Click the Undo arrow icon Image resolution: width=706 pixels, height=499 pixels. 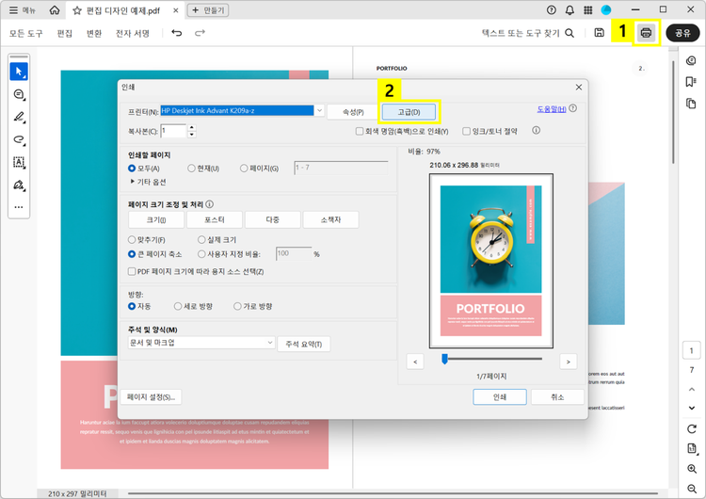177,33
